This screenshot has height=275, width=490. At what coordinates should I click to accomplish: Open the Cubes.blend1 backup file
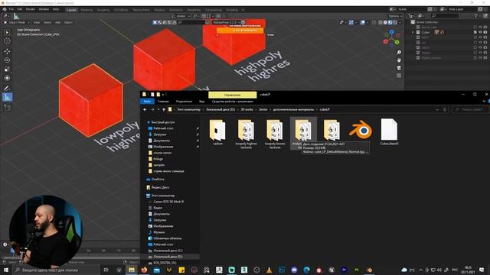tap(389, 132)
